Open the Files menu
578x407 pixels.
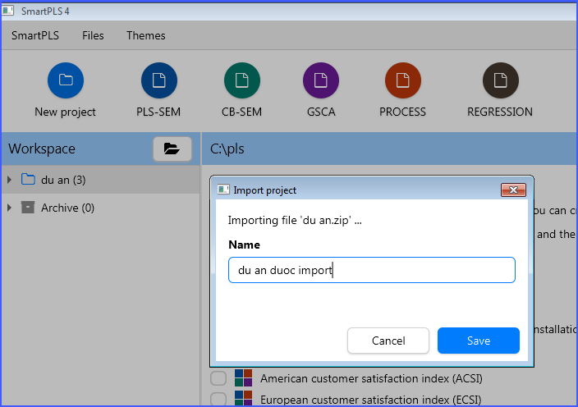pos(93,35)
